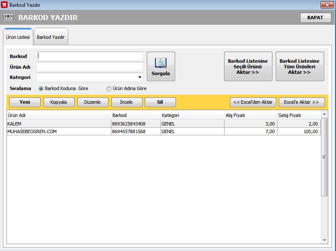
Task: Click the Kategori column header
Action: click(x=193, y=115)
